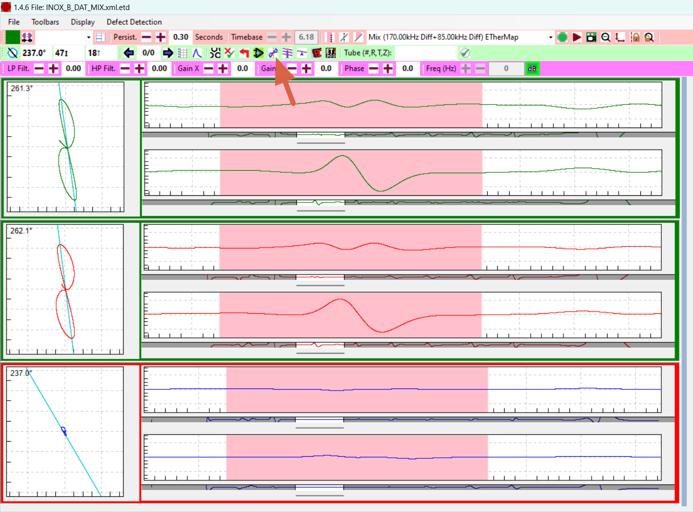The image size is (693, 512).
Task: Toggle the dotted grid display icon
Action: [183, 53]
